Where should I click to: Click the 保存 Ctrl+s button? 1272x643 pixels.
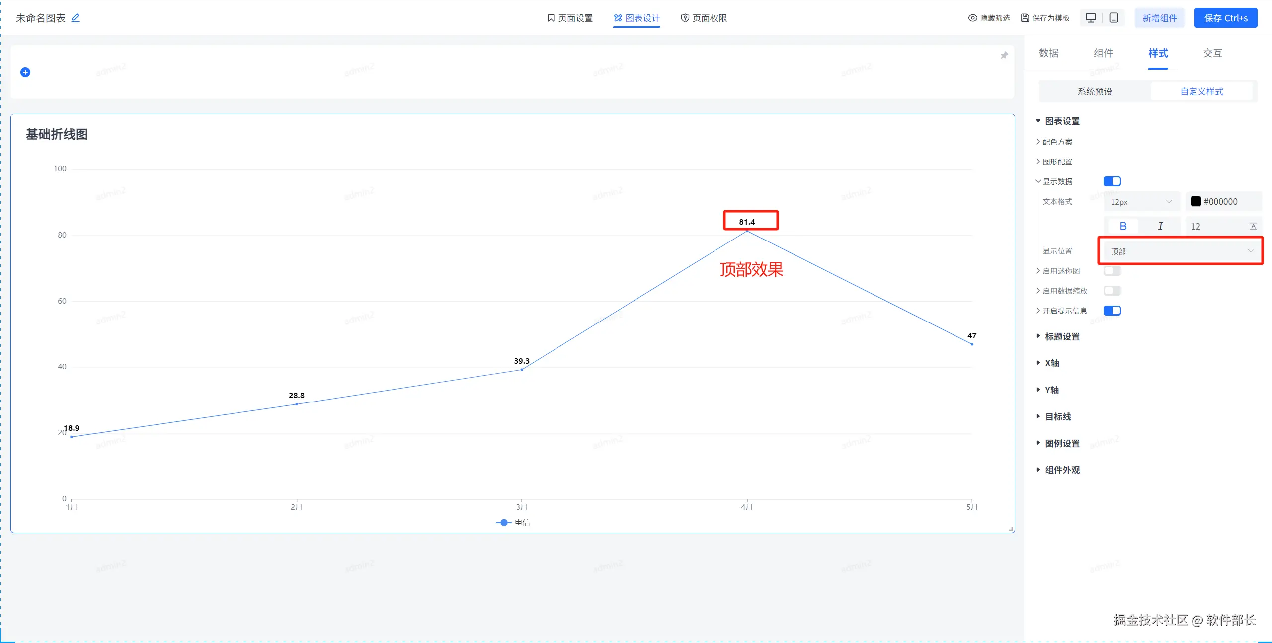pyautogui.click(x=1225, y=18)
